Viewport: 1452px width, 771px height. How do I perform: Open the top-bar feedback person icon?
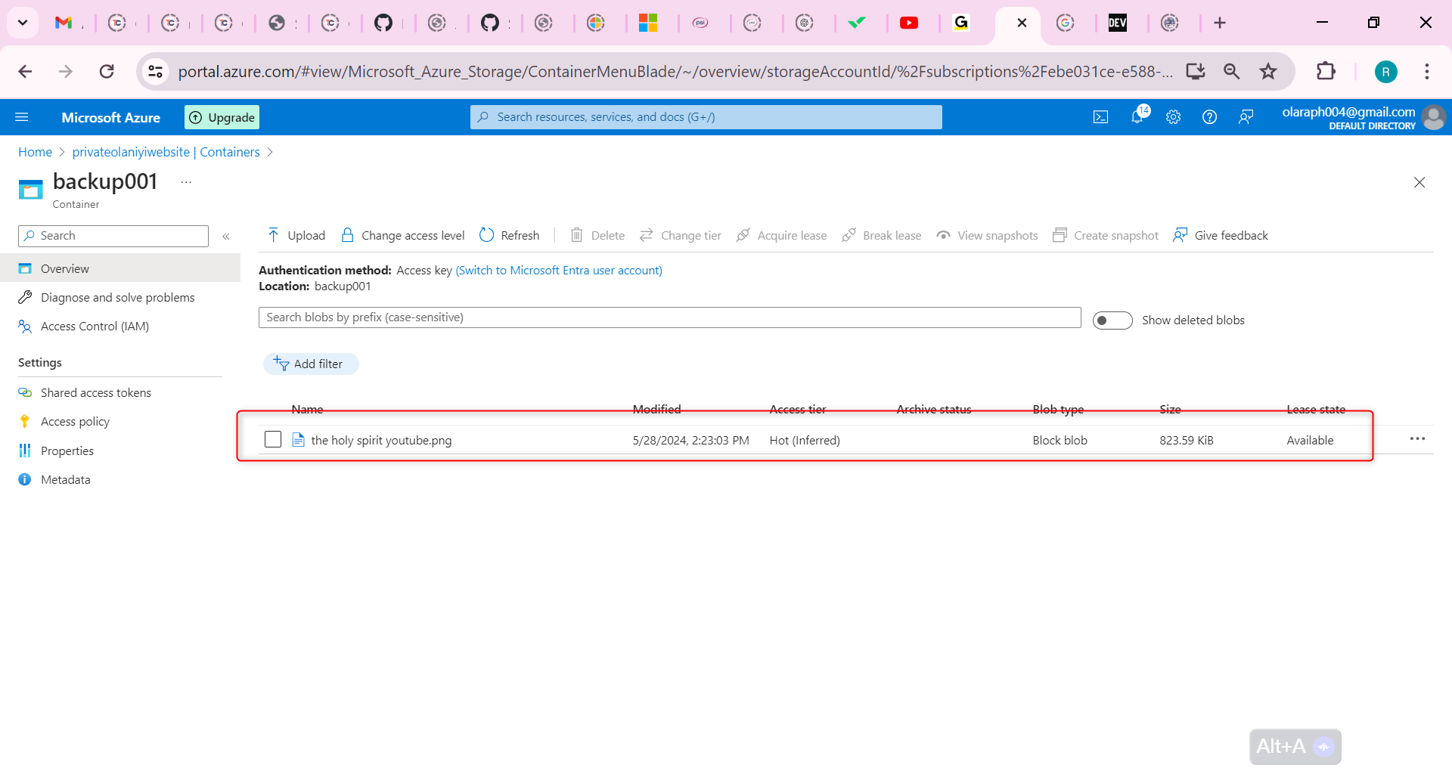click(1246, 117)
